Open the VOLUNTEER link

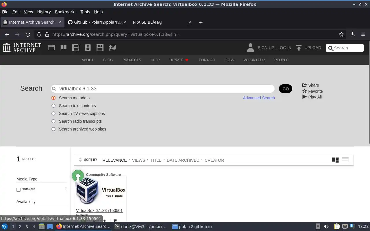pyautogui.click(x=254, y=60)
